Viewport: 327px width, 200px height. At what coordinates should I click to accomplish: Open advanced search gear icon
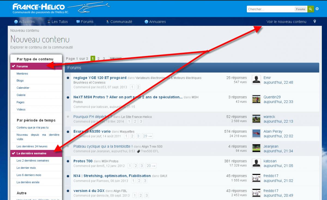tap(317, 9)
